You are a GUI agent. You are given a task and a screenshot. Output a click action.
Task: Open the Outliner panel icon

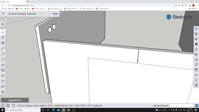(x=196, y=34)
